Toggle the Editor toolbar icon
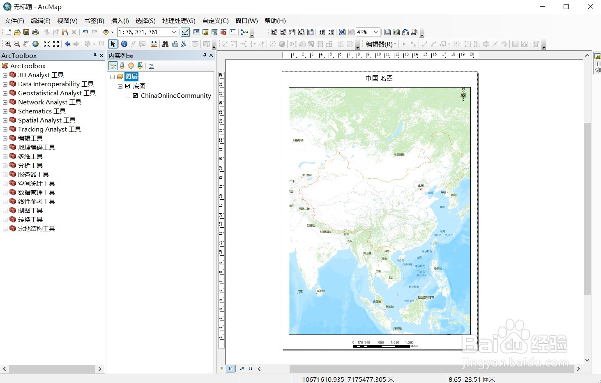Screen dimensions: 601x383 (185, 32)
